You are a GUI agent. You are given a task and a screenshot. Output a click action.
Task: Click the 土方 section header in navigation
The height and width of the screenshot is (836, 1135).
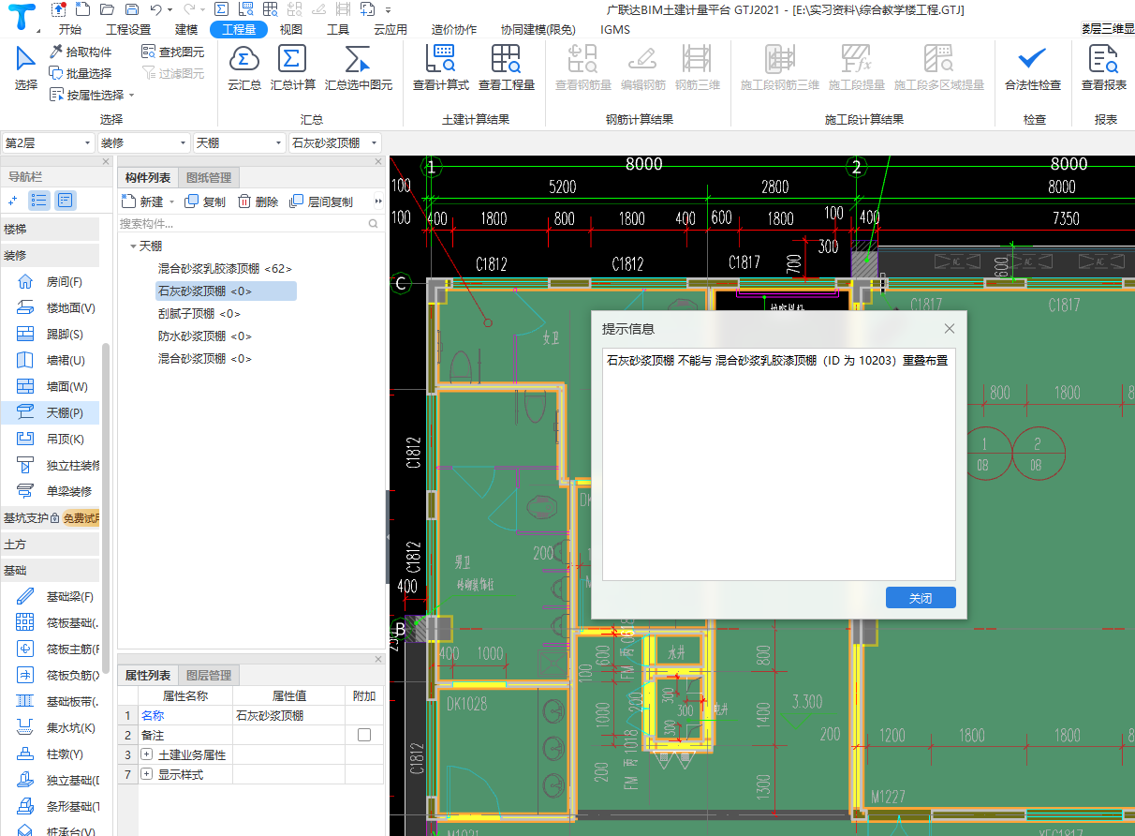(x=50, y=544)
